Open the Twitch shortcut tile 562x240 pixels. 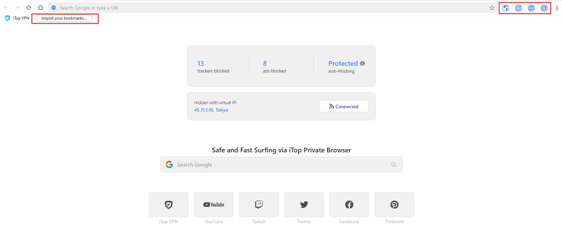pos(259,205)
